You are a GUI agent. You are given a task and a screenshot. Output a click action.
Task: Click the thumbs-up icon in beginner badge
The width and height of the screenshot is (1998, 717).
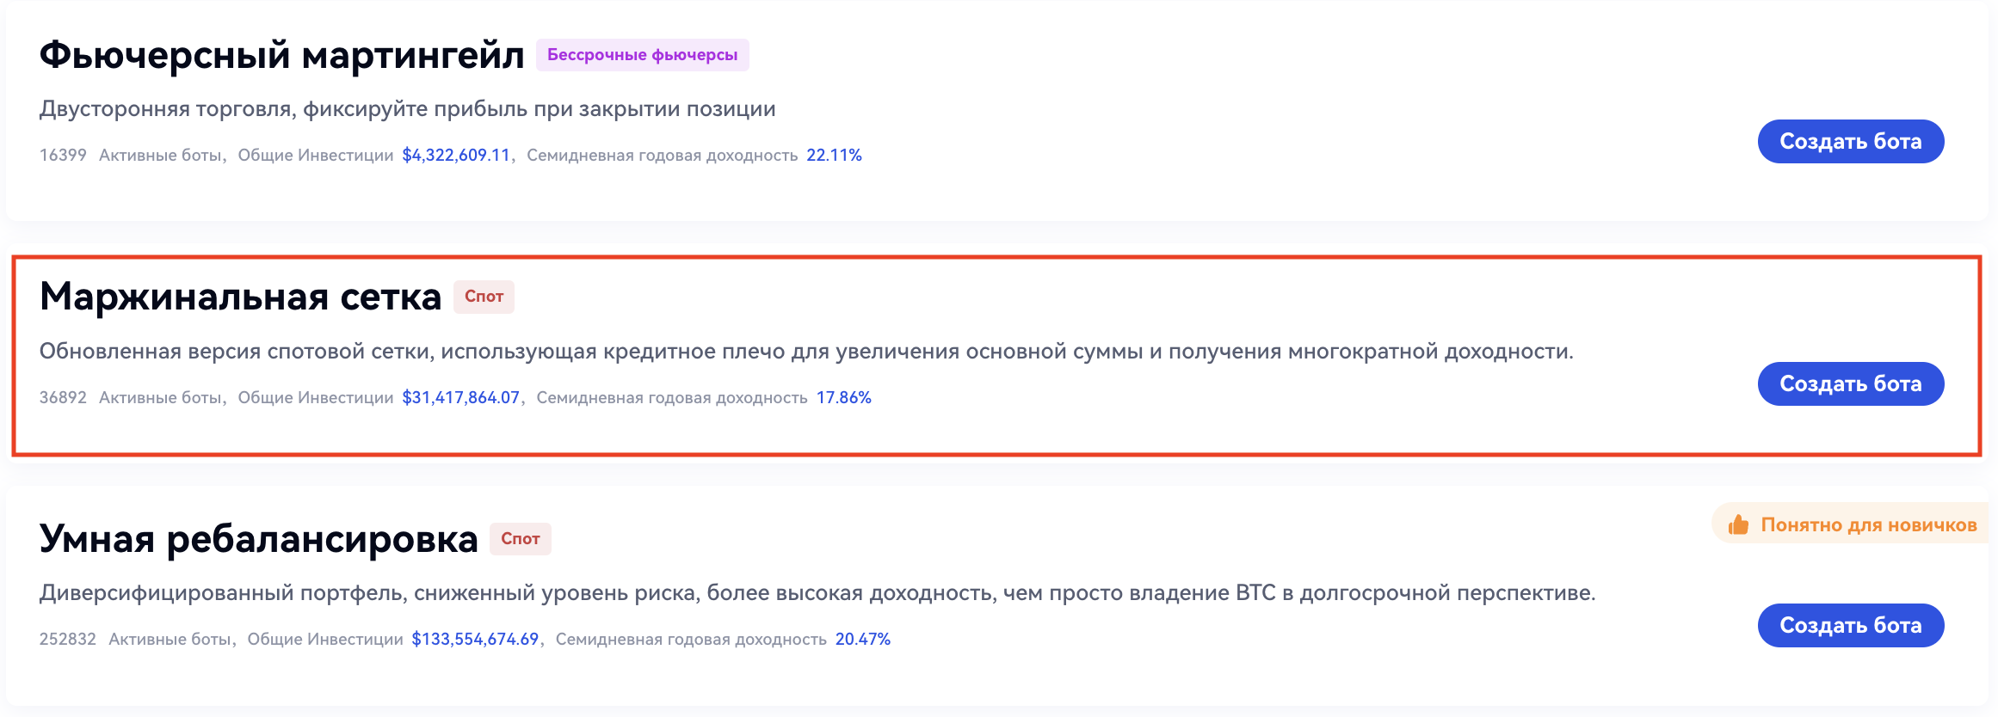1738,524
